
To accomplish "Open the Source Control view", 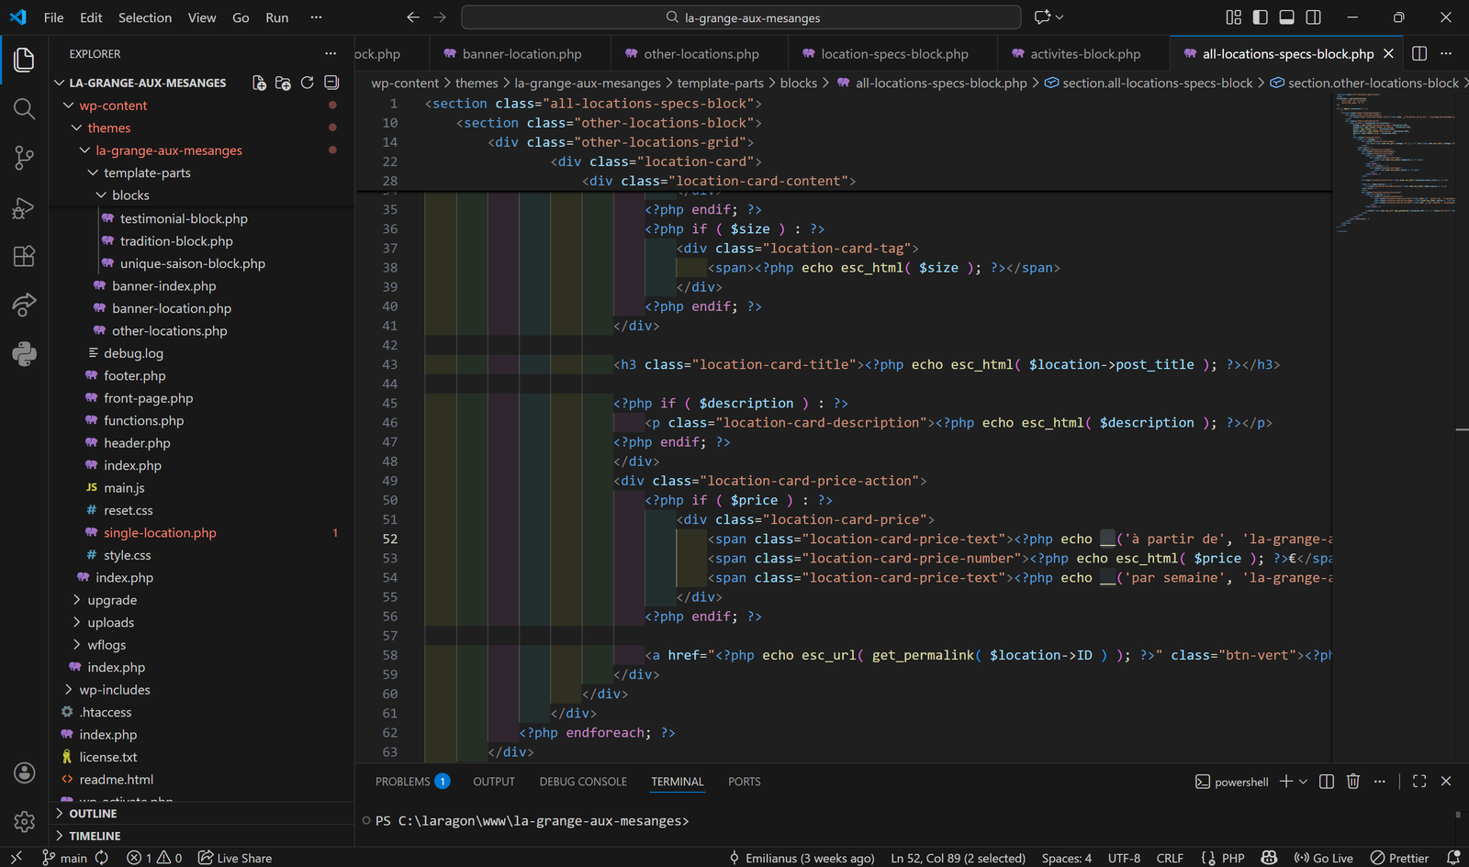I will click(x=25, y=158).
